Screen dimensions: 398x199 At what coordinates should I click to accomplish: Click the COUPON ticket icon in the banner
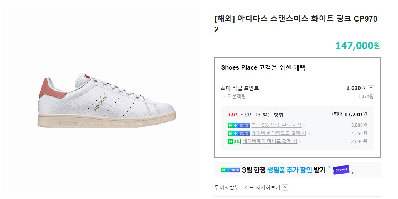point(341,170)
